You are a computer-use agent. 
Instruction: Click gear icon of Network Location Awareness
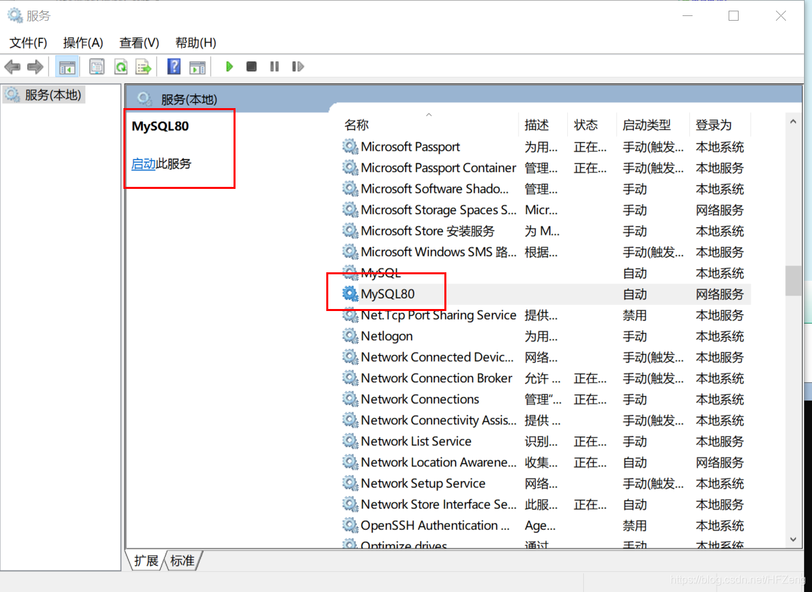pos(350,462)
